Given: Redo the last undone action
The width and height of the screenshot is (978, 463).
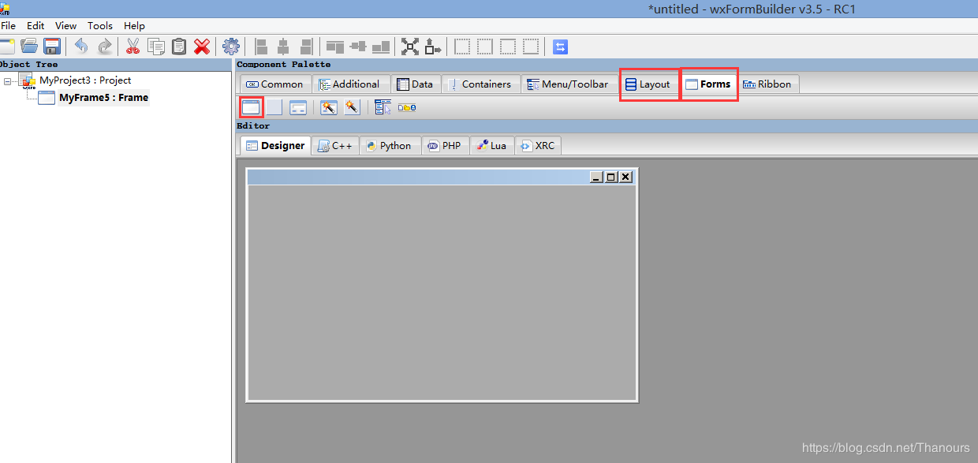Looking at the screenshot, I should [x=104, y=47].
